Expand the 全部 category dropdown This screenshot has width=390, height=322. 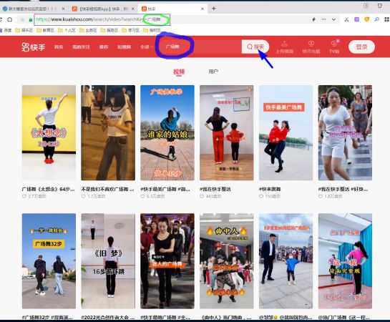(x=147, y=47)
